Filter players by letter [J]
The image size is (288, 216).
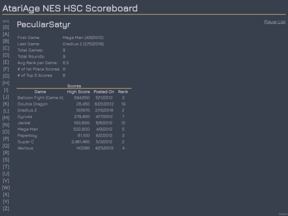point(6,97)
